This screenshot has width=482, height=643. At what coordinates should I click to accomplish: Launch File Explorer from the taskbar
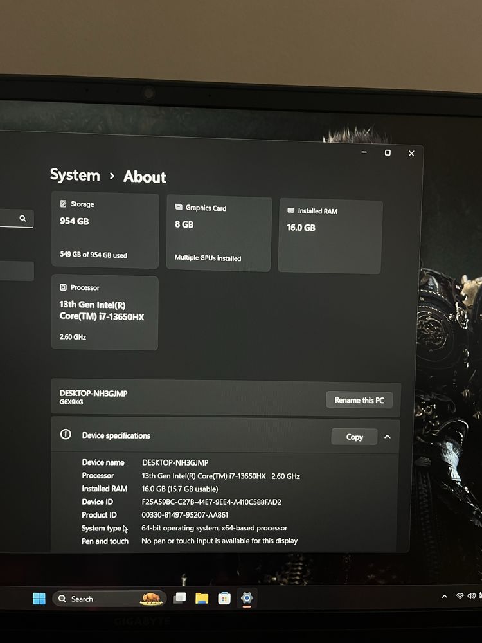(202, 599)
